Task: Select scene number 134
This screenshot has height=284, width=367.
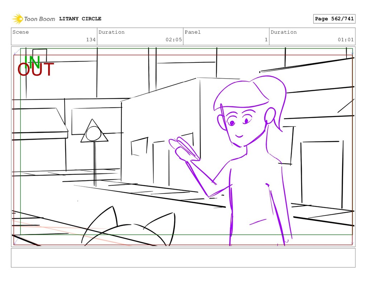Action: (x=91, y=39)
